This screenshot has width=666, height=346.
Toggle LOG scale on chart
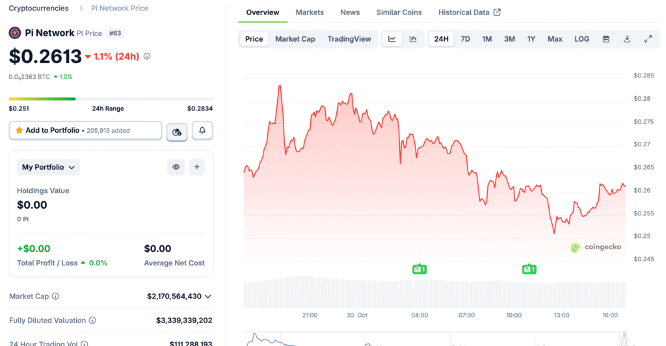click(581, 39)
